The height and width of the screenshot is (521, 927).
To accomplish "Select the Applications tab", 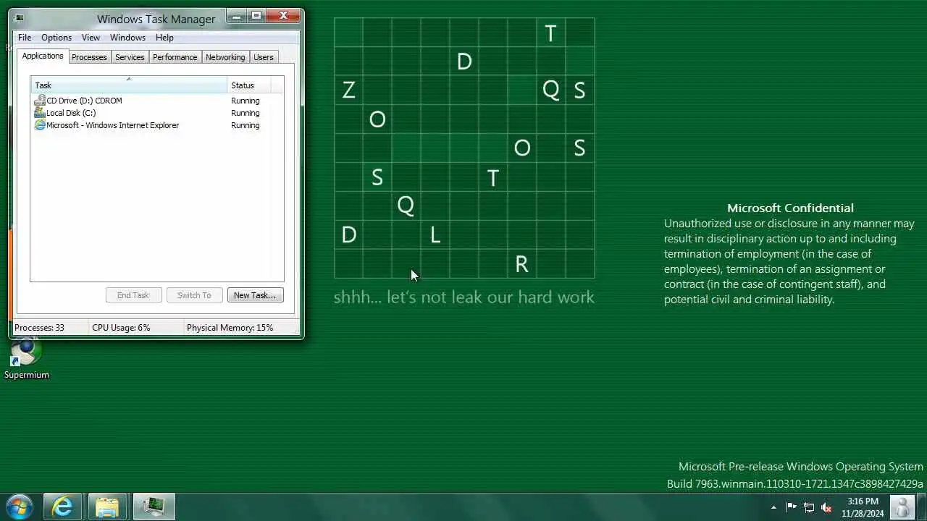I will [43, 56].
